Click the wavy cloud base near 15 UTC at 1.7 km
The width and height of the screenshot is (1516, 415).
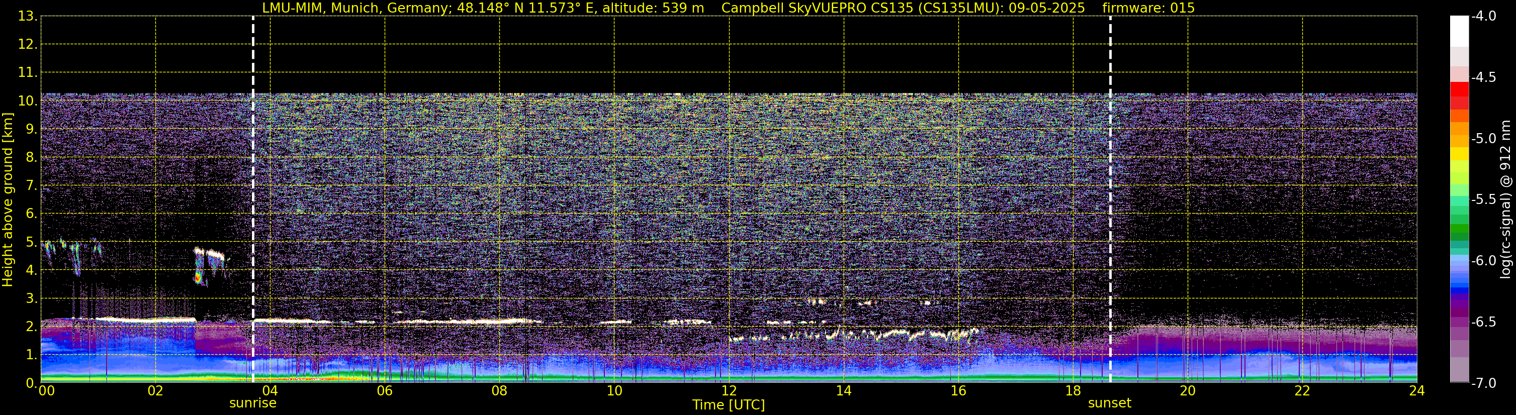point(853,336)
